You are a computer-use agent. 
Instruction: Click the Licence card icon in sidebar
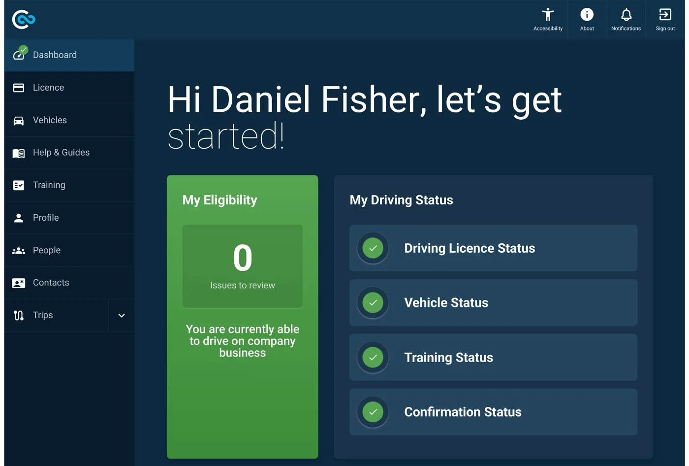point(19,88)
